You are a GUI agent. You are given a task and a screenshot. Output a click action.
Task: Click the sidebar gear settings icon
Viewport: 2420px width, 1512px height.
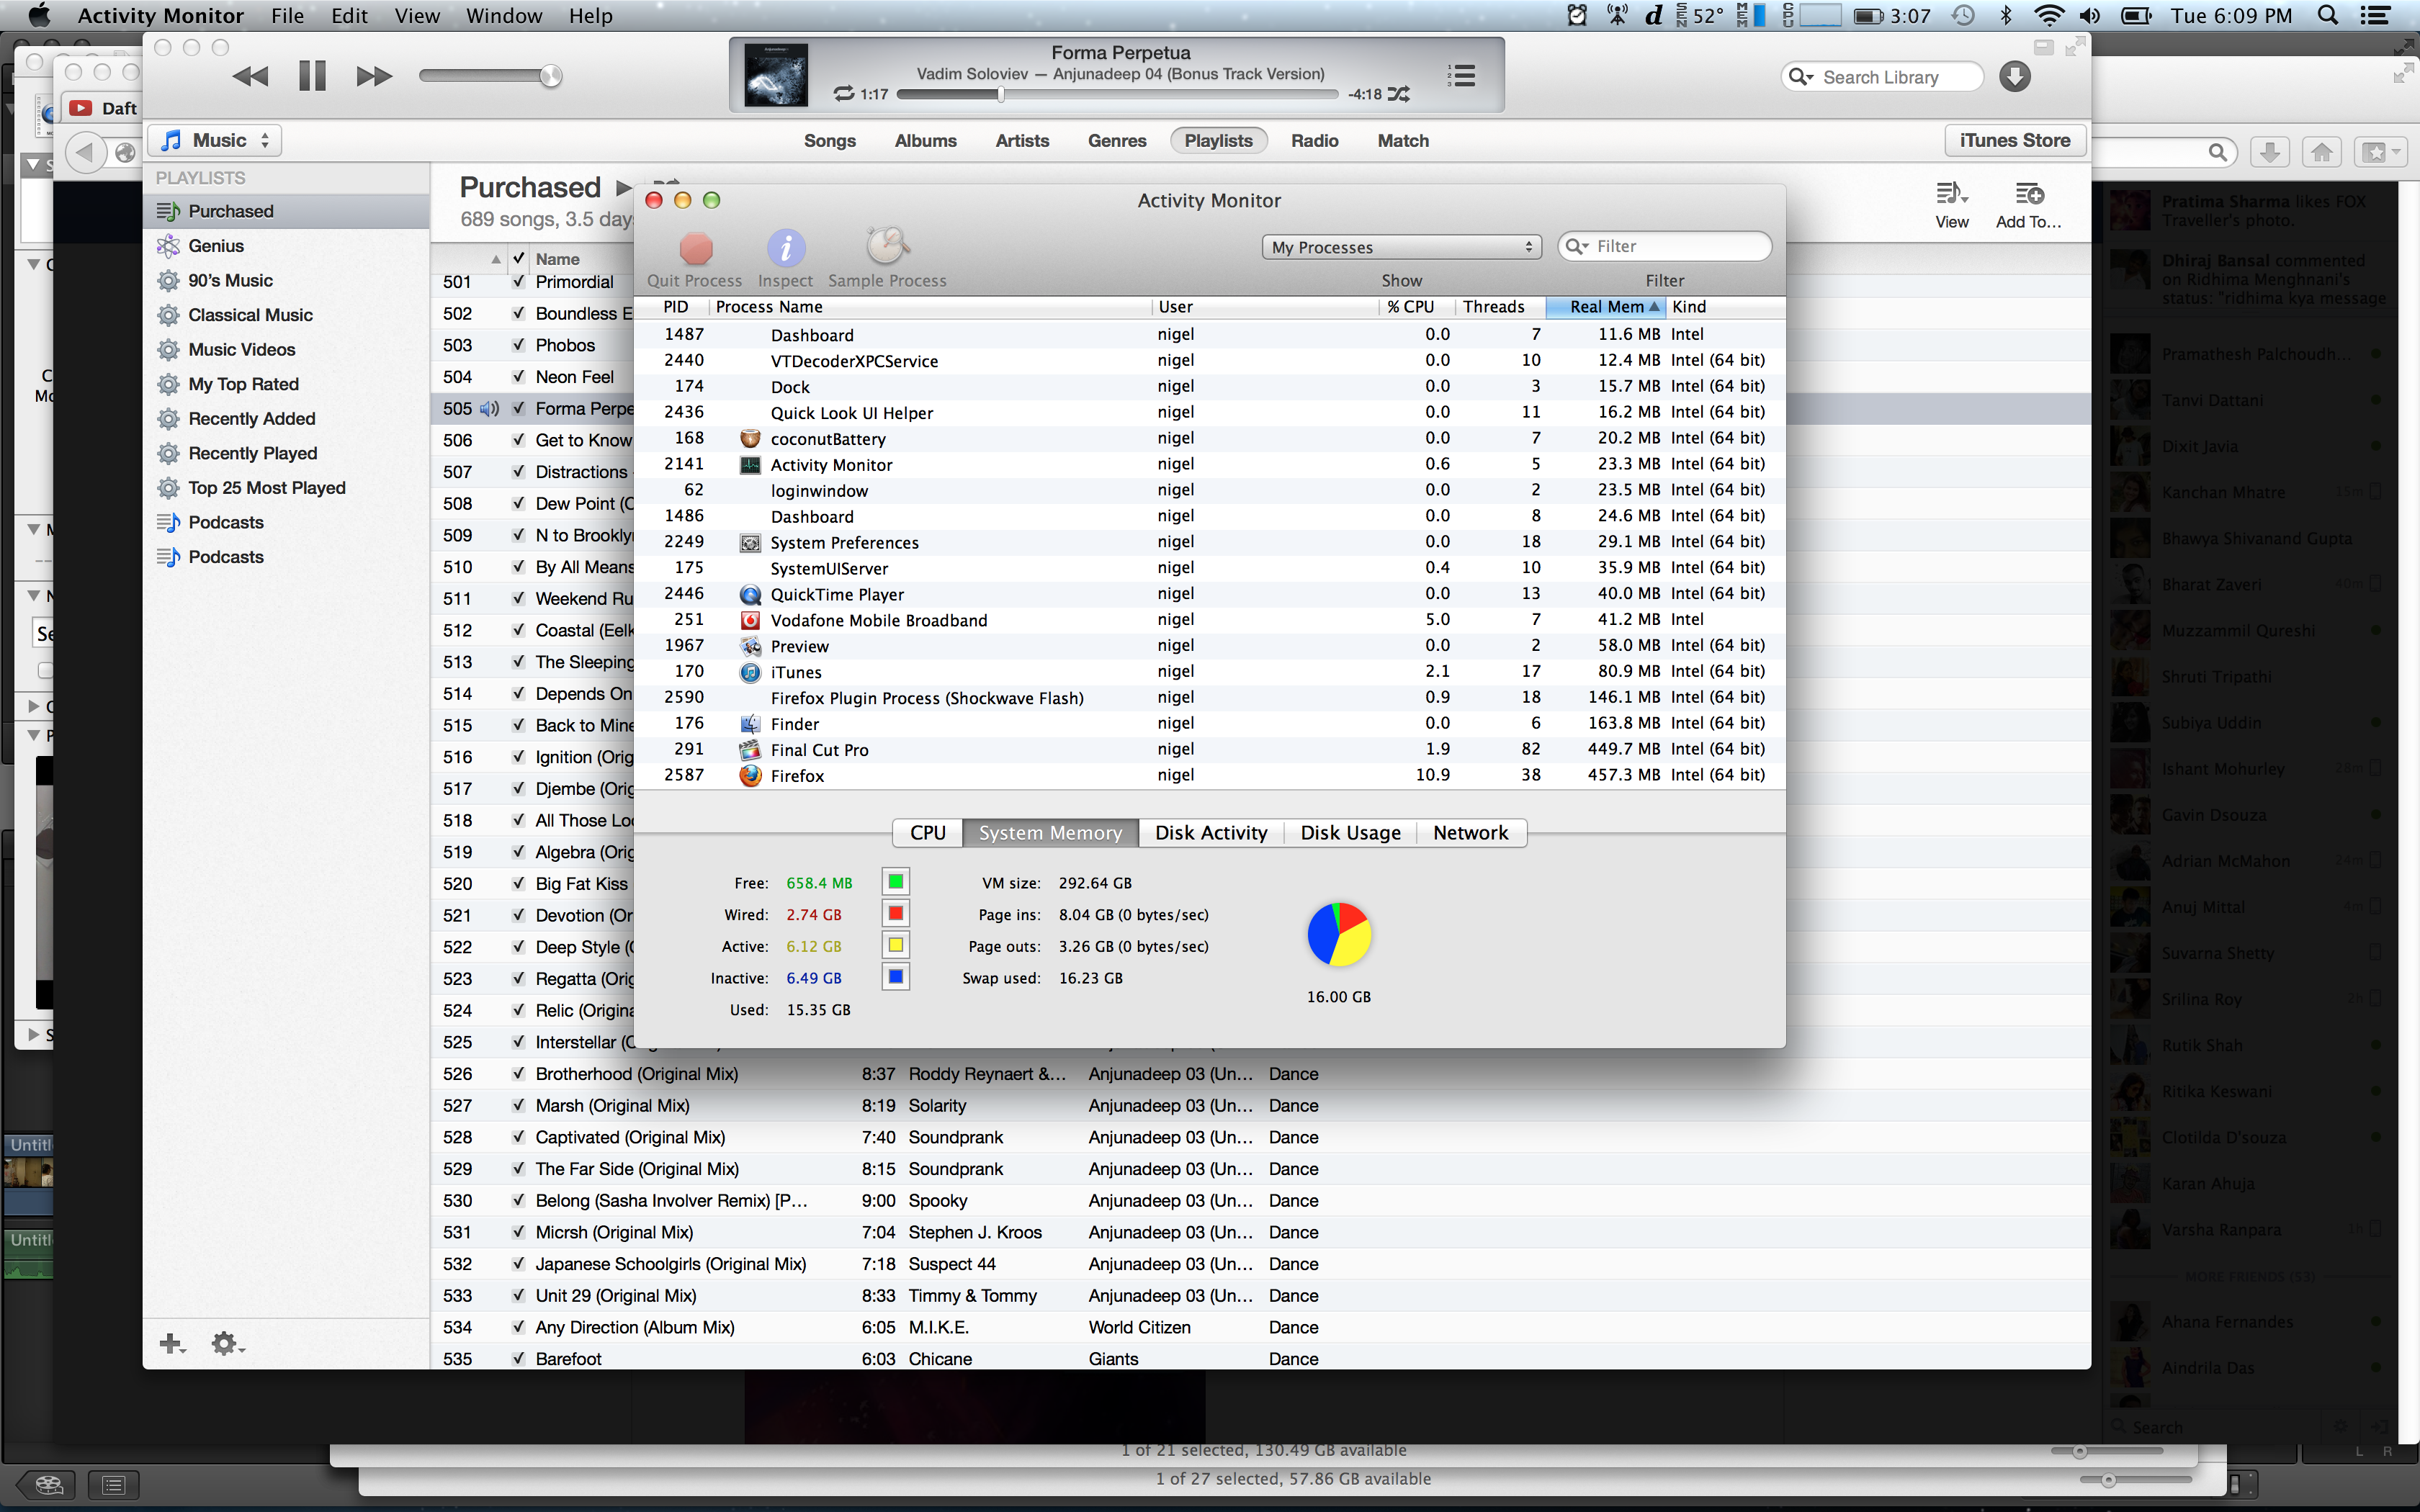point(226,1343)
